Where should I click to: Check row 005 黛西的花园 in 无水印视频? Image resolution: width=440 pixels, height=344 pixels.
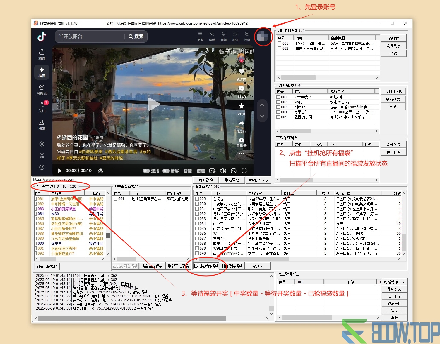(x=278, y=117)
